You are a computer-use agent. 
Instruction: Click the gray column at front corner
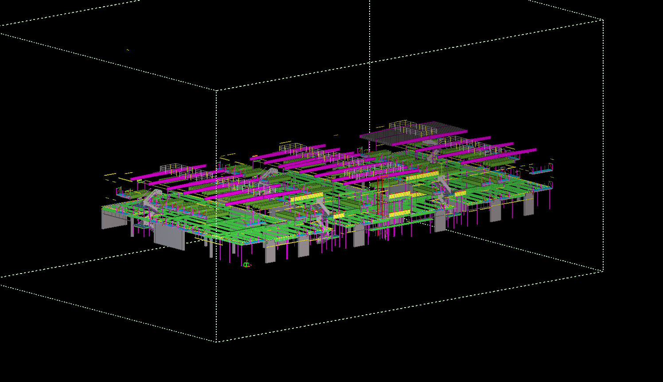[270, 253]
